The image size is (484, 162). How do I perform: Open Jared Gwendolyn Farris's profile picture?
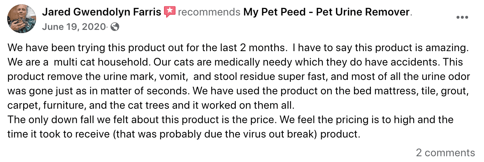tap(22, 19)
